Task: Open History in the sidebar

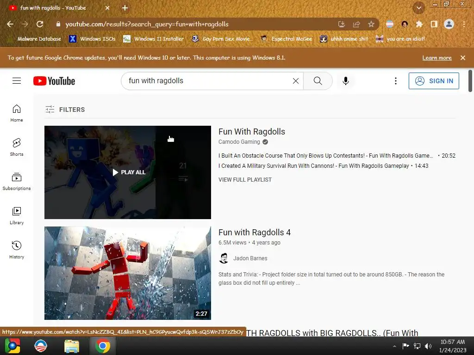Action: (17, 250)
